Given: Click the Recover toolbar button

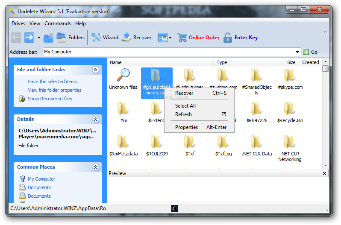Looking at the screenshot, I should (x=136, y=38).
